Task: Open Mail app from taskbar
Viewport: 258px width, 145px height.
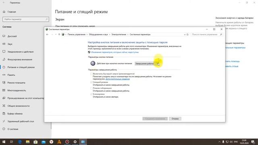Action: (x=44, y=142)
